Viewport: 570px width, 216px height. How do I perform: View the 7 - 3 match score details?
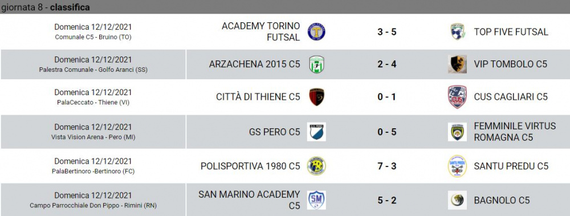pyautogui.click(x=387, y=166)
